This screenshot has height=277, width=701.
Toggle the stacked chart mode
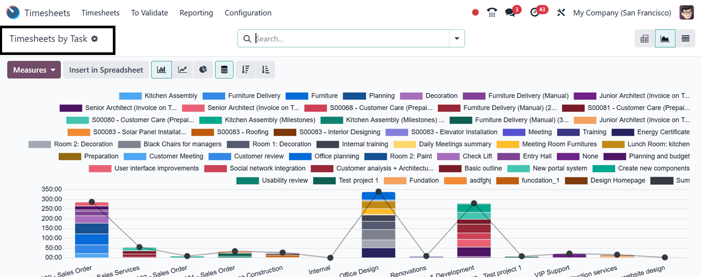[224, 70]
